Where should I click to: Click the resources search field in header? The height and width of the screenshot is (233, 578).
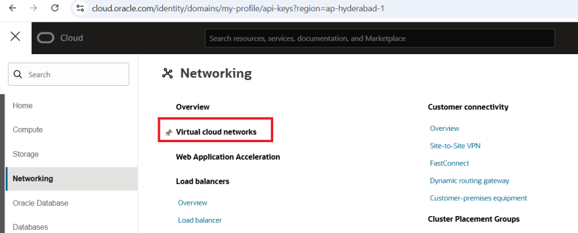coord(379,38)
